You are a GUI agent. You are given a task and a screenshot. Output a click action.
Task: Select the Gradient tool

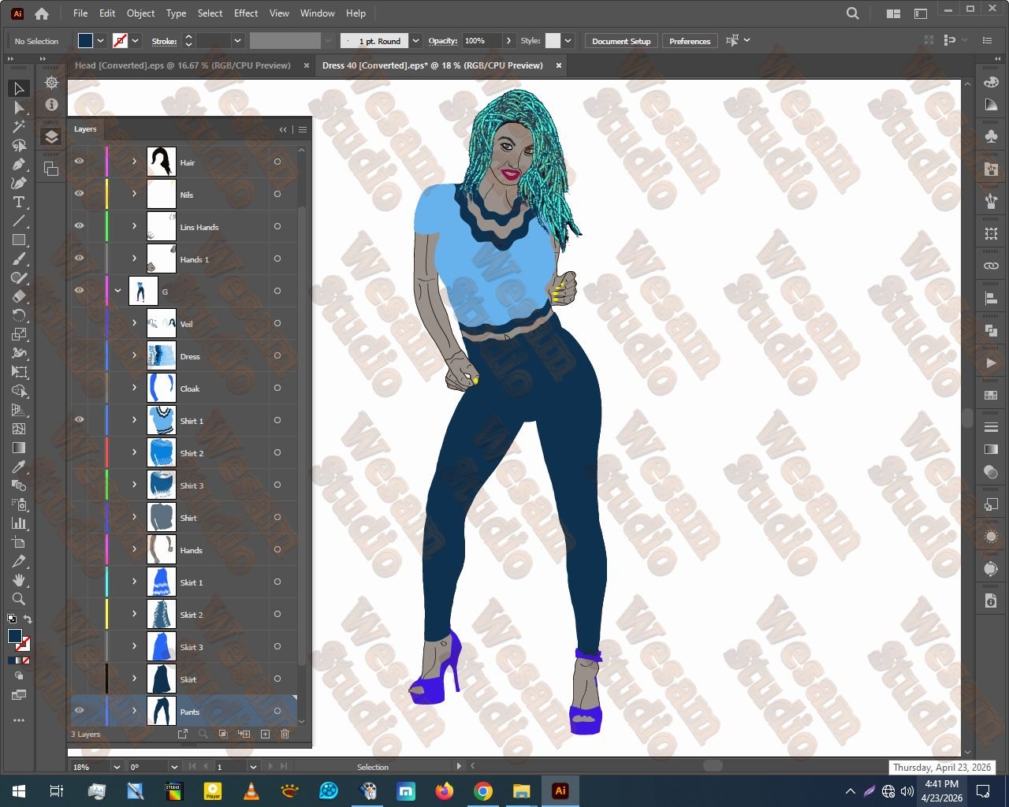pyautogui.click(x=19, y=448)
